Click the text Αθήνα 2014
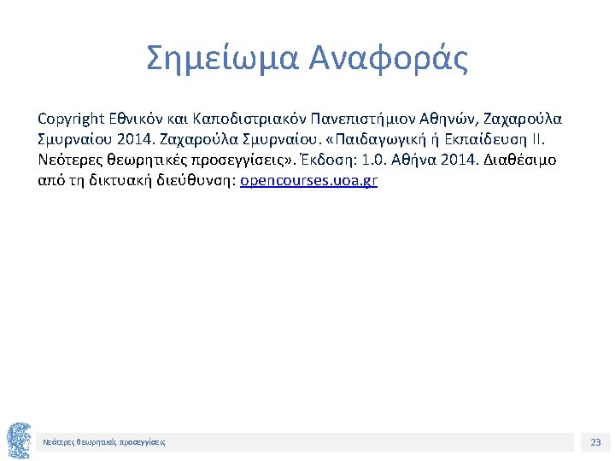The image size is (615, 461). coord(435,160)
